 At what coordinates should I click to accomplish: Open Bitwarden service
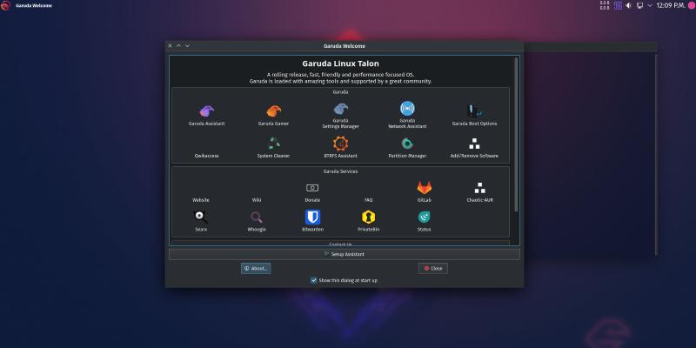312,217
